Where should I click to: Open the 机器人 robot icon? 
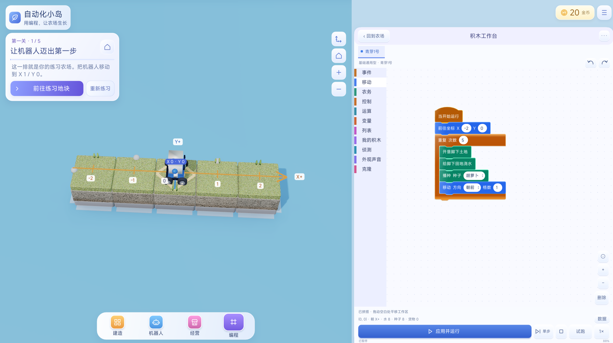[156, 322]
